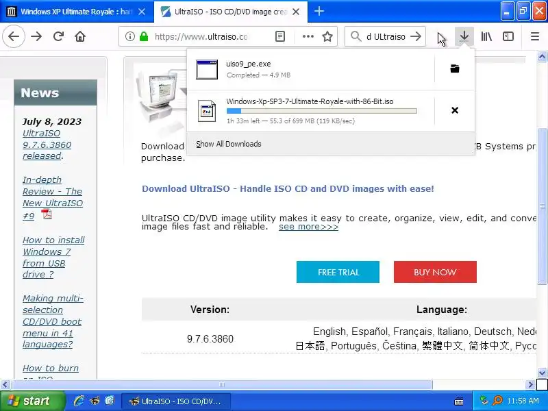Click the ISO download progress bar
Viewport: 548px width, 411px height.
pyautogui.click(x=321, y=111)
